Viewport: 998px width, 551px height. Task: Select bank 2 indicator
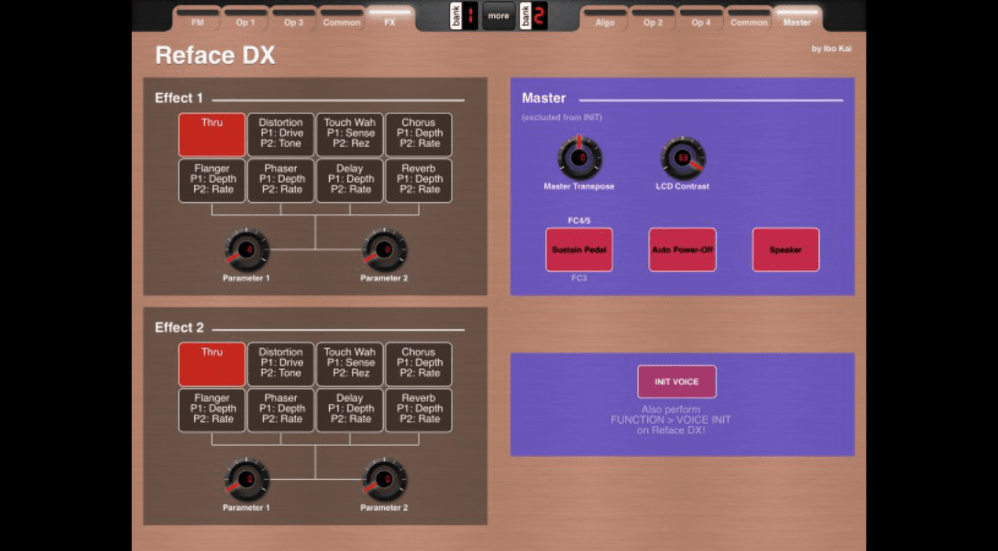(x=533, y=16)
